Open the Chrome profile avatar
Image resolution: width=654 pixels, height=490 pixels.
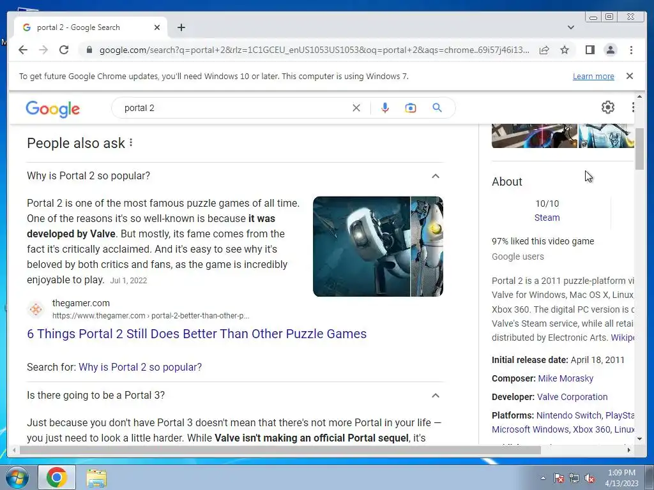pos(610,50)
